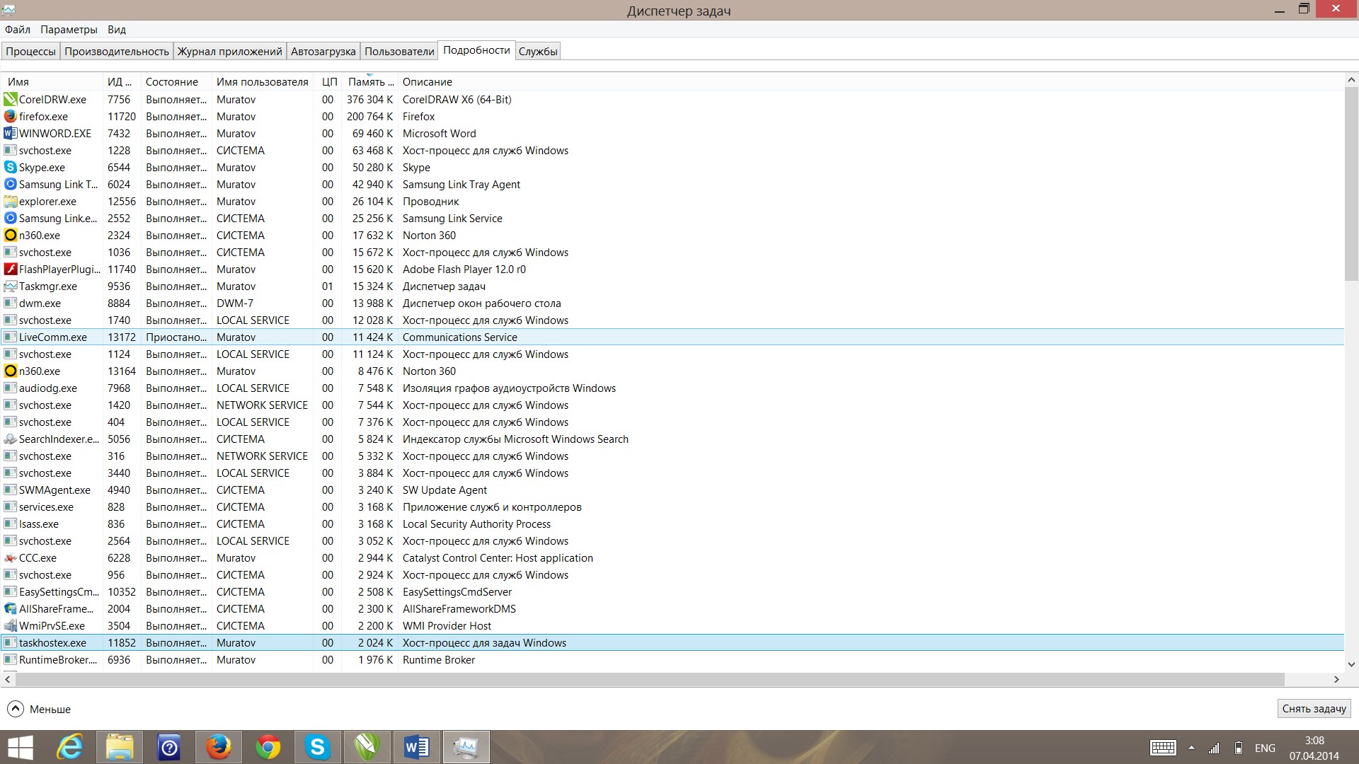Click the WmiPrvSE.exe process icon
This screenshot has height=764, width=1359.
coord(10,626)
